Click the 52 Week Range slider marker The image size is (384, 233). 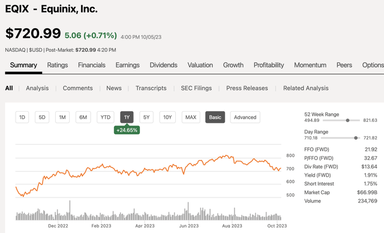coord(347,120)
